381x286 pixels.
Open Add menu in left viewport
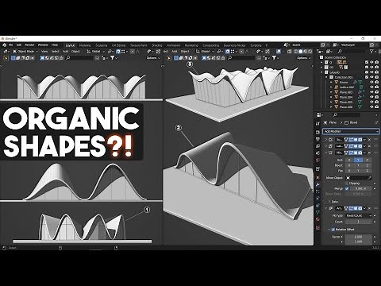[66, 52]
